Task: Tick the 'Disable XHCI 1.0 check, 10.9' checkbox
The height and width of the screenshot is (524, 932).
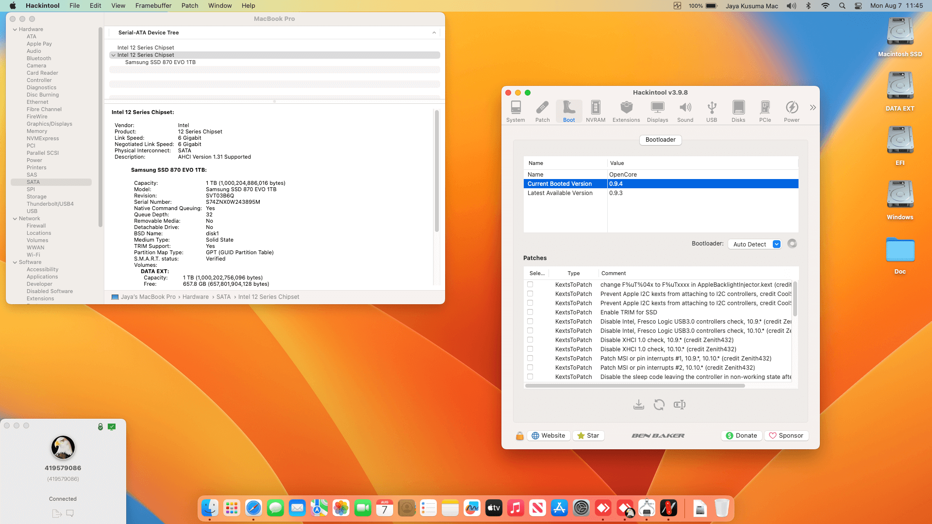Action: [530, 340]
